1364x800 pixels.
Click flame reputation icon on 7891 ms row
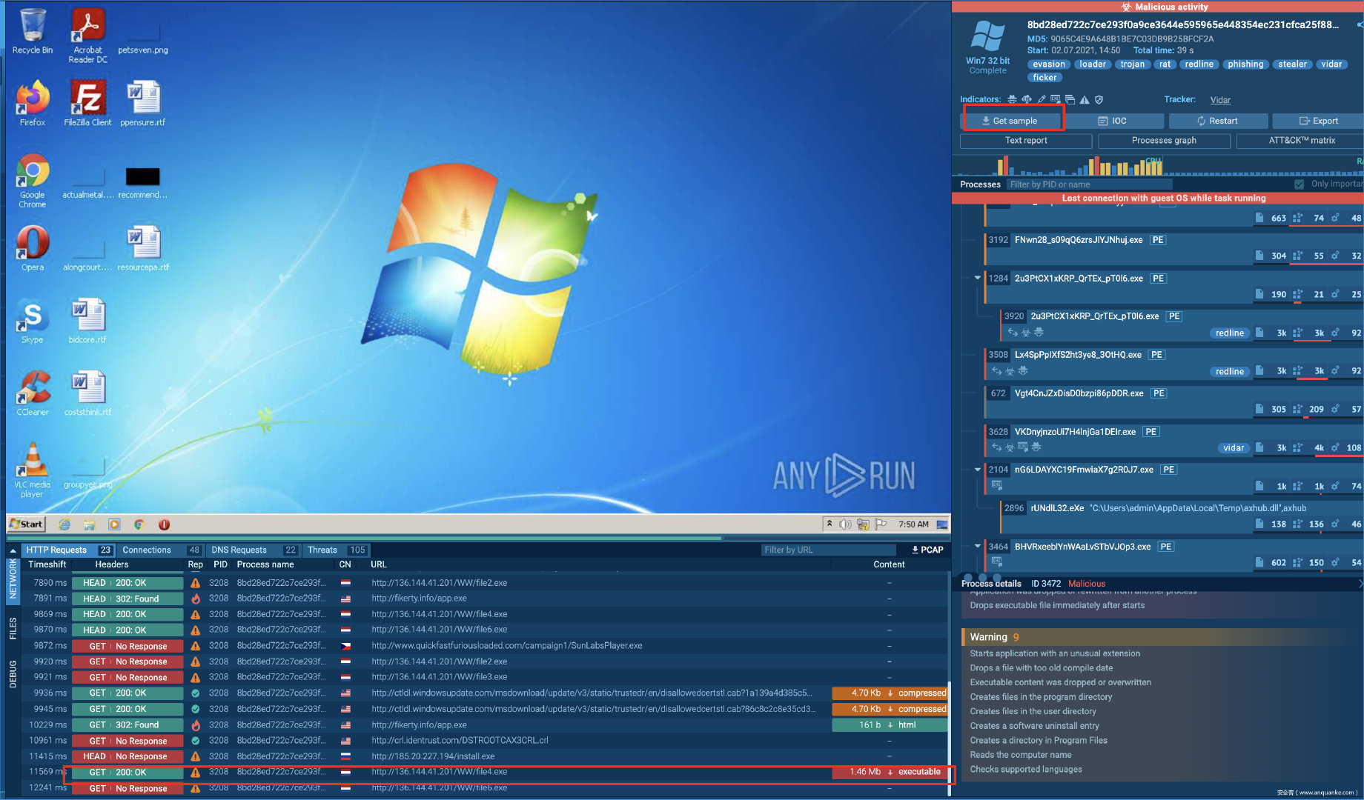[x=196, y=599]
